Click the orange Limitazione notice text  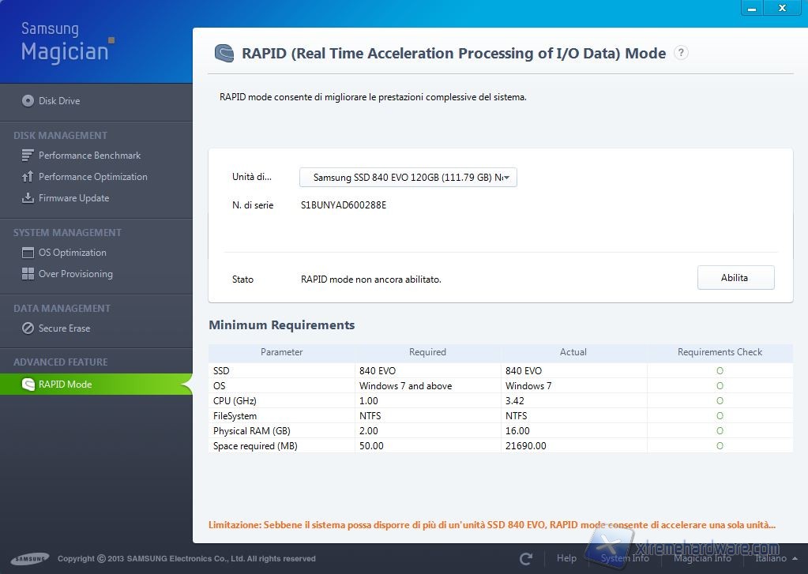[x=491, y=524]
